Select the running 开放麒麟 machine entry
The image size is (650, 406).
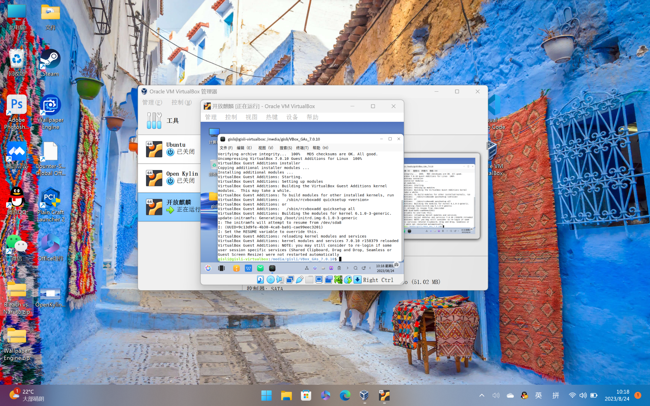point(170,207)
